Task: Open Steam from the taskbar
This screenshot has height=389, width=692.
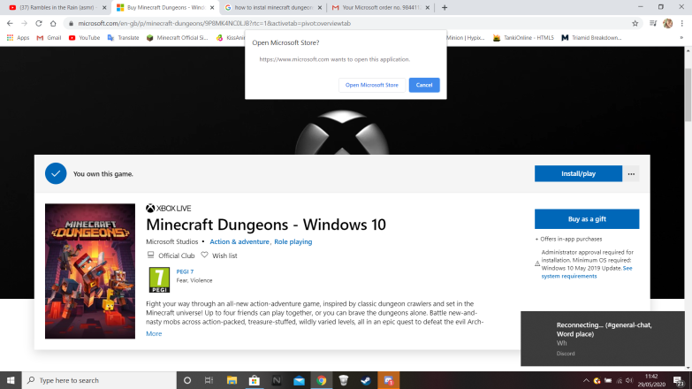Action: (366, 380)
